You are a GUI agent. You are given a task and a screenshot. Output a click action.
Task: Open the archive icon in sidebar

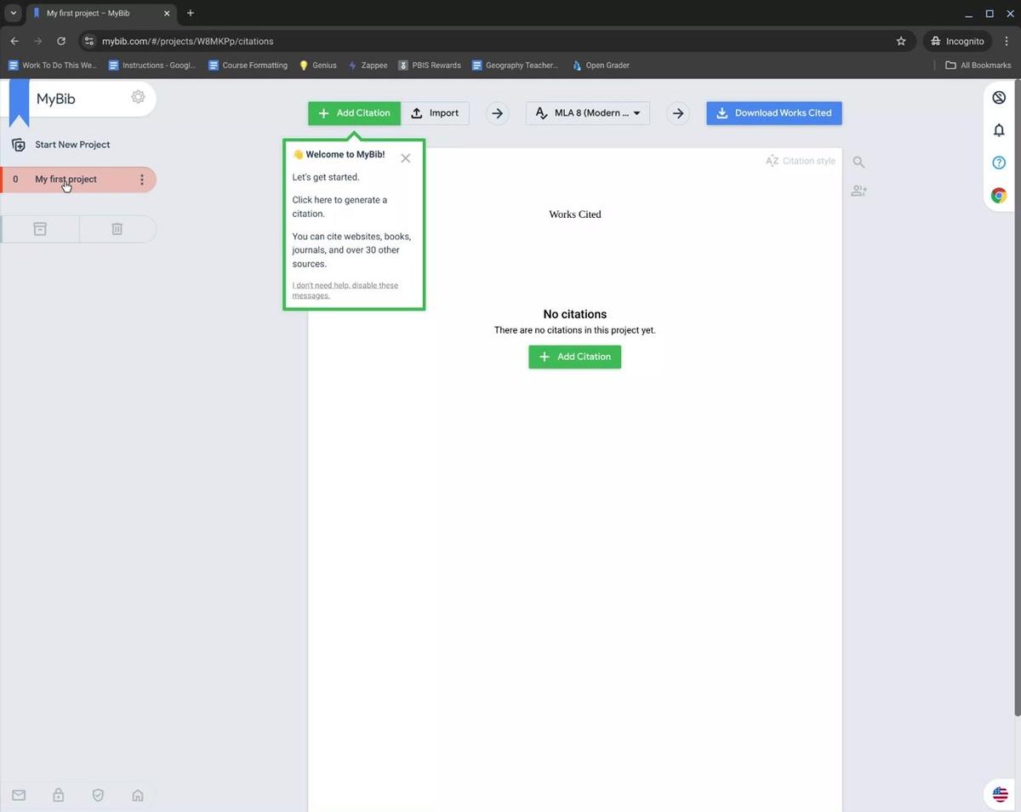[40, 229]
